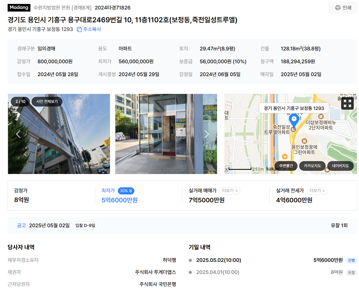Open 더보기 for 실거래 매매가
The height and width of the screenshot is (291, 359).
tap(230, 191)
